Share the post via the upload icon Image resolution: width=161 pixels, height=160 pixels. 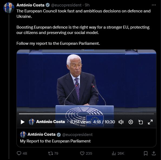[154, 154]
